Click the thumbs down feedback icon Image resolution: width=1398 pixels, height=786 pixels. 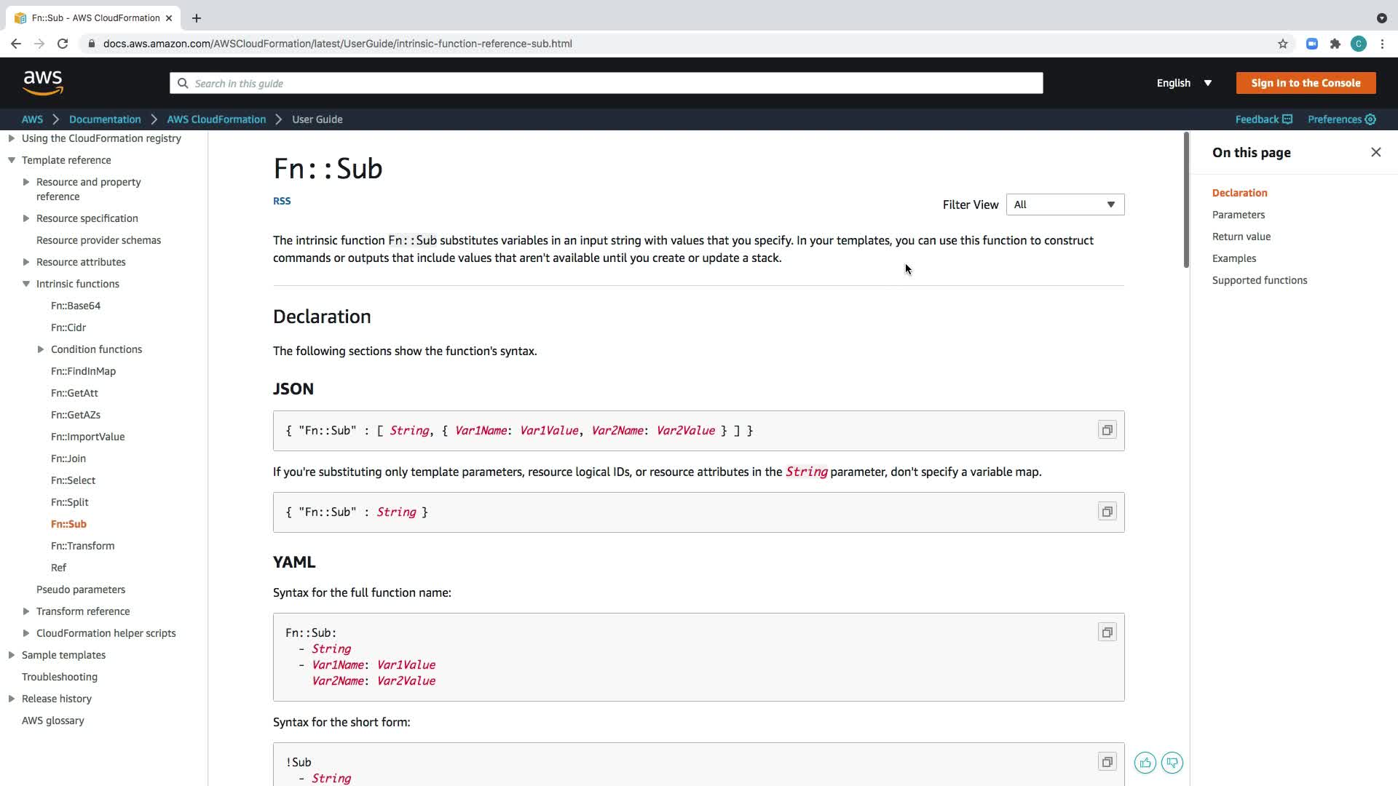pos(1172,763)
